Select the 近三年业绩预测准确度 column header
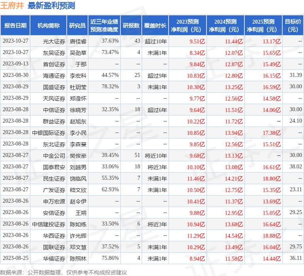304x276 pixels. (104, 25)
